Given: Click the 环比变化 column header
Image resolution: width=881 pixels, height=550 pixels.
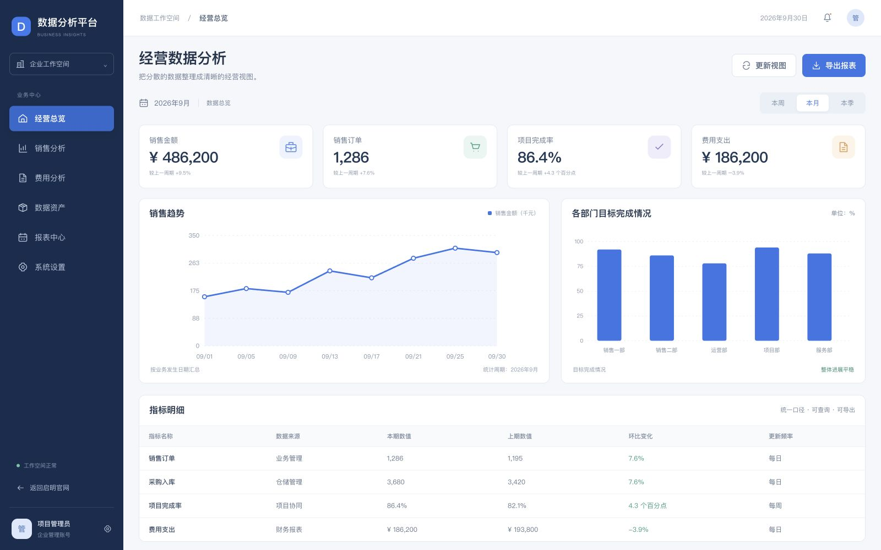Looking at the screenshot, I should (640, 436).
